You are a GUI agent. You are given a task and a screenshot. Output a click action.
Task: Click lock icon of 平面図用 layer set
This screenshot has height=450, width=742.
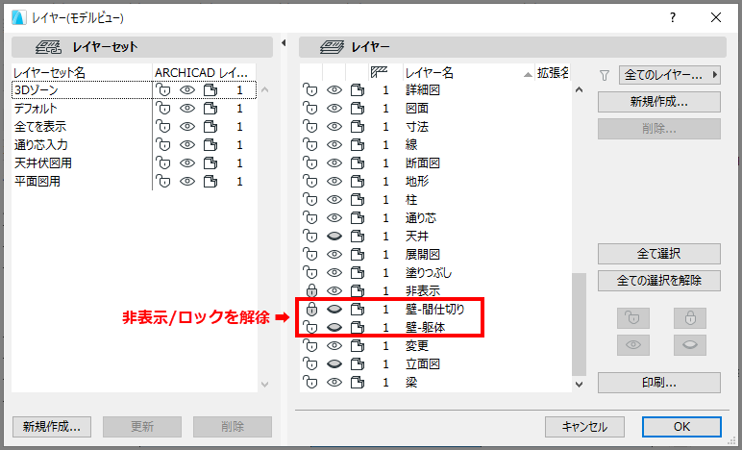click(163, 181)
